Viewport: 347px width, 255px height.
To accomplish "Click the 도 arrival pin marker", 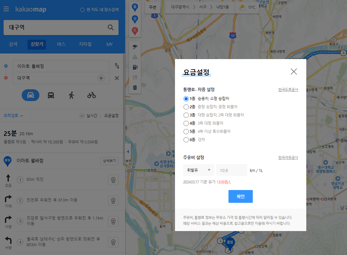I will click(x=135, y=31).
